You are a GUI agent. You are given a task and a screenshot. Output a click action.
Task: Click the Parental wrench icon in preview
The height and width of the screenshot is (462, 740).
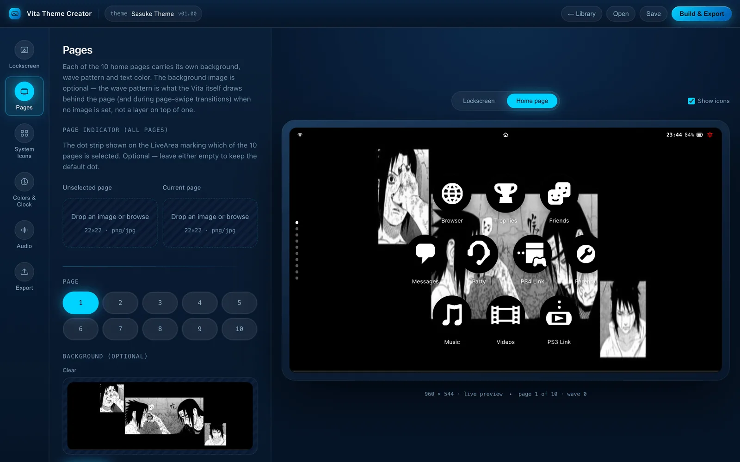click(x=586, y=254)
